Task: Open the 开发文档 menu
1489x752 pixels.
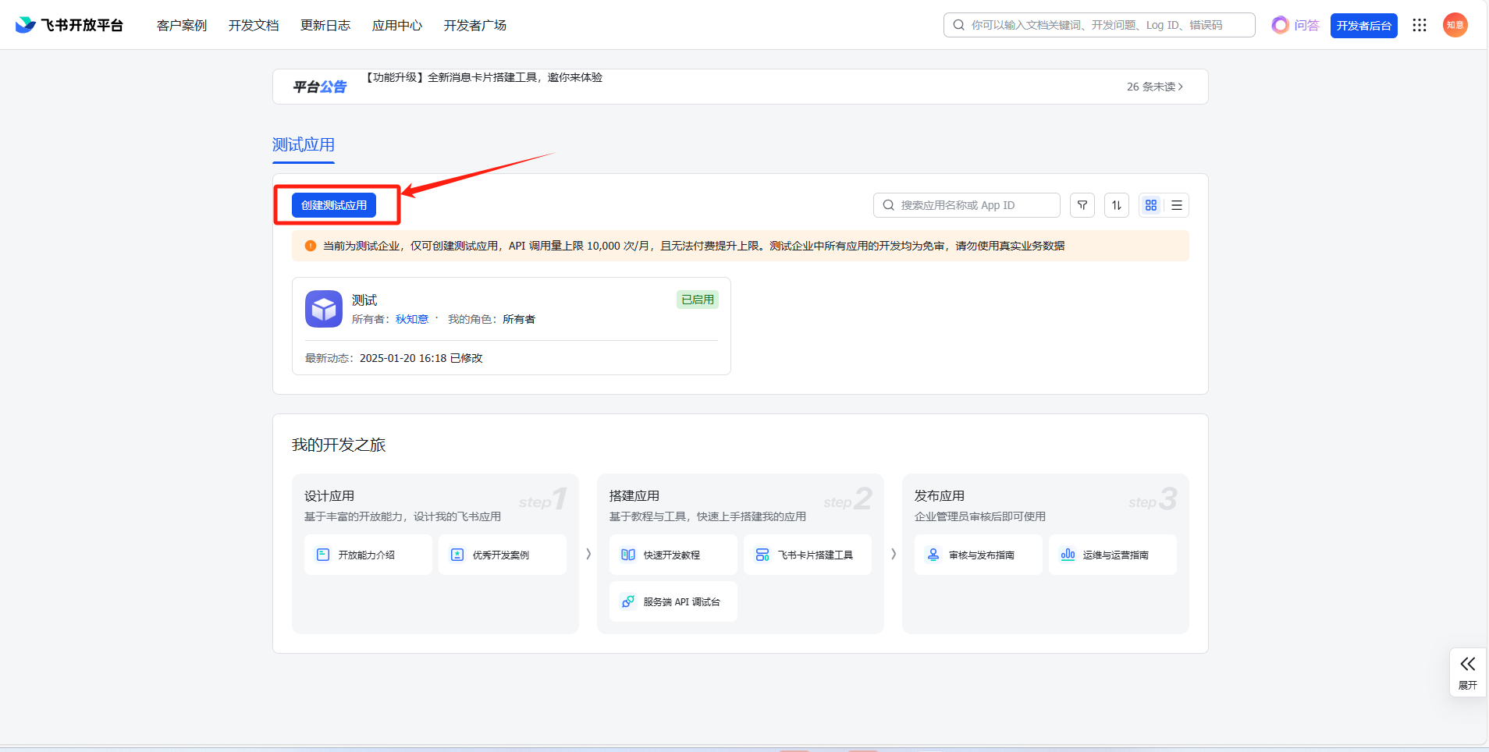Action: click(x=253, y=26)
